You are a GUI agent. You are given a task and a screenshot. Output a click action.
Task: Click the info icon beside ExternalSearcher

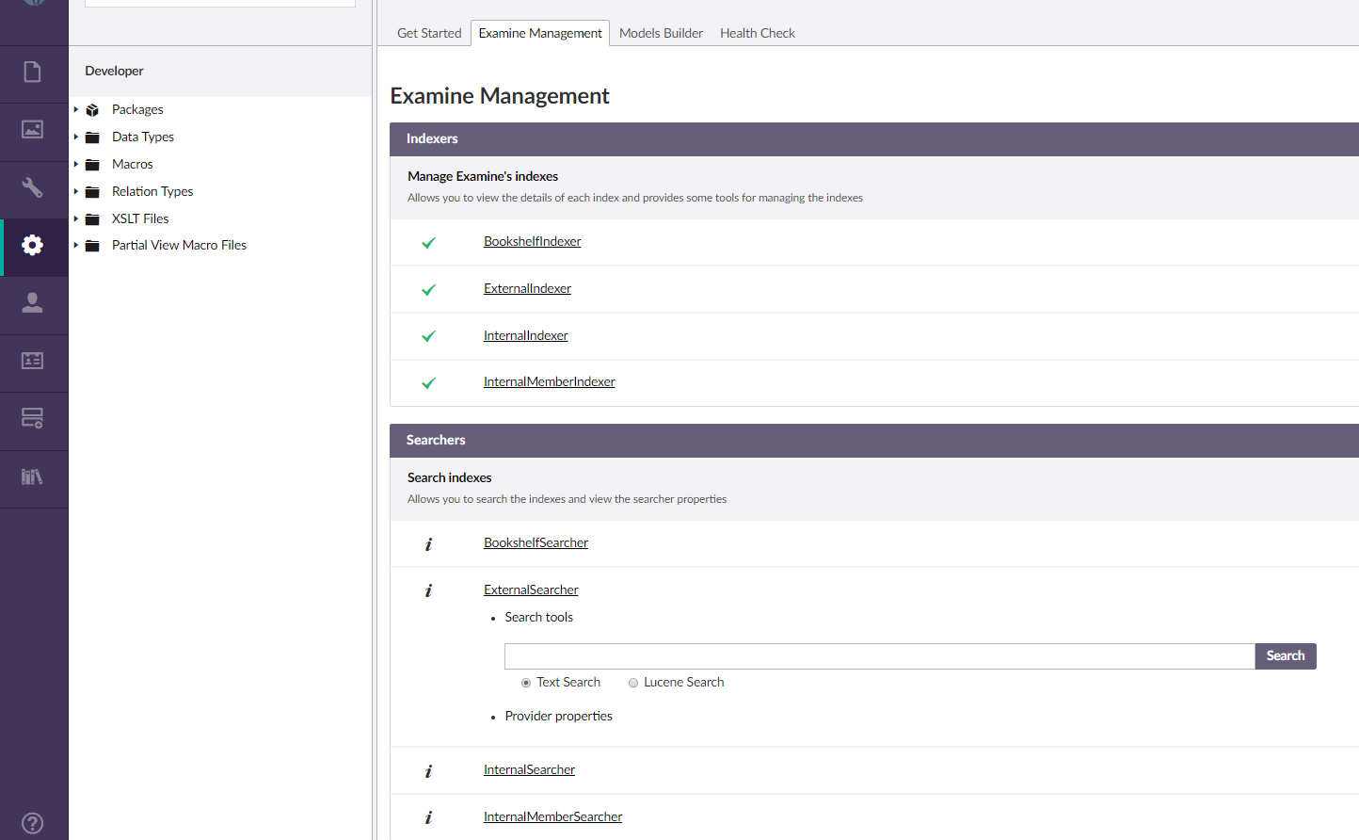coord(428,590)
